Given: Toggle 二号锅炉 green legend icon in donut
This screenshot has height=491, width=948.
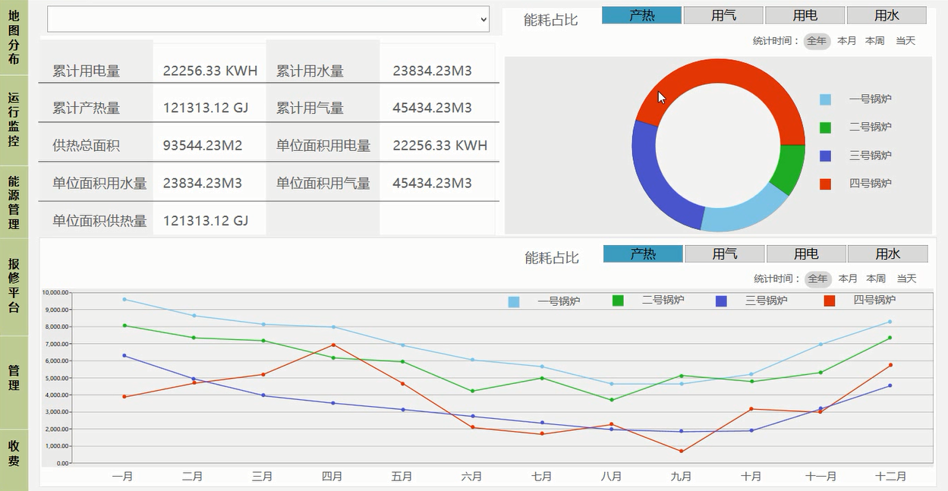Looking at the screenshot, I should click(825, 127).
